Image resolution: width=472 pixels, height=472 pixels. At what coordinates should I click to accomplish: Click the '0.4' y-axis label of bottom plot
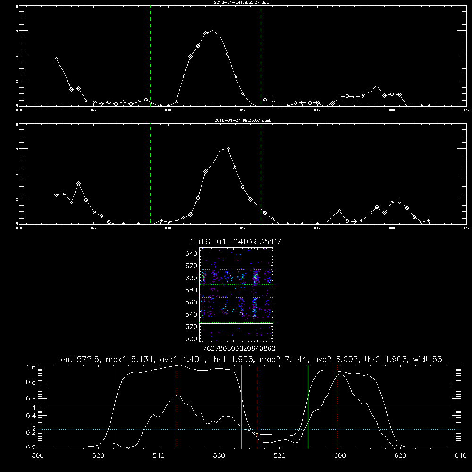(31, 416)
